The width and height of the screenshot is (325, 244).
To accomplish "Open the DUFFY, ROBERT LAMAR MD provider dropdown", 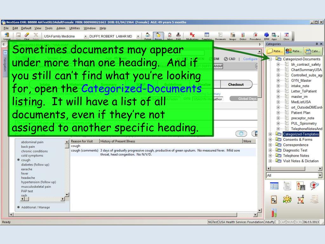I will coord(138,36).
